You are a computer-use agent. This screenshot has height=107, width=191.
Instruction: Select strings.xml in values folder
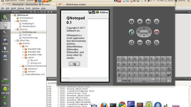(x=36, y=63)
